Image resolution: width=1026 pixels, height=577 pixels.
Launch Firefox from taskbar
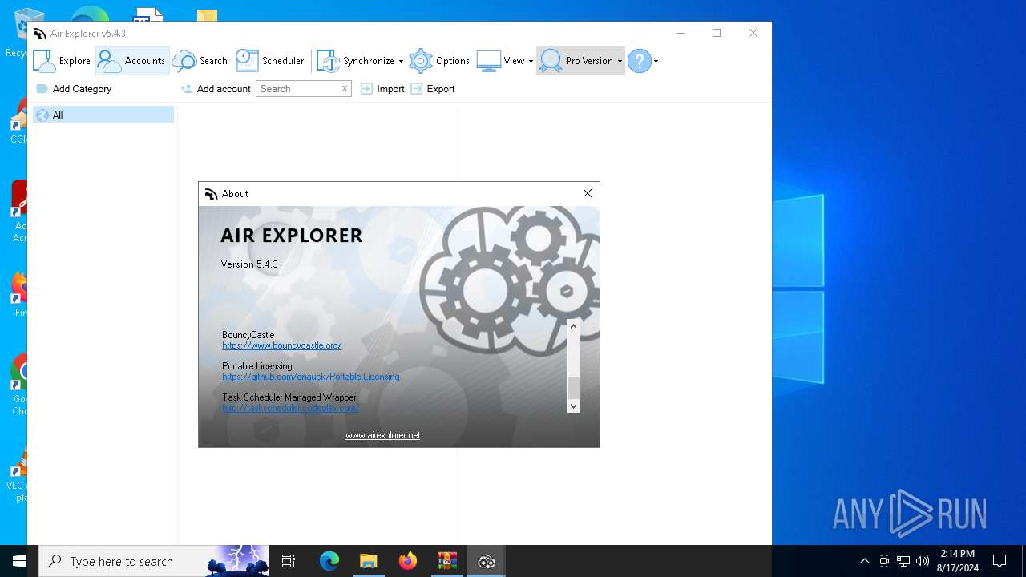pos(407,561)
